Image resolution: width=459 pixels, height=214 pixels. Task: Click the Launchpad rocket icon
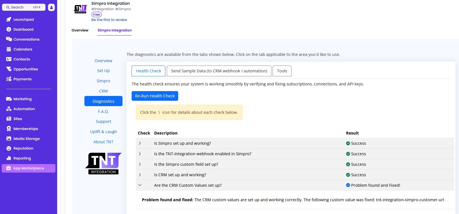(x=9, y=20)
